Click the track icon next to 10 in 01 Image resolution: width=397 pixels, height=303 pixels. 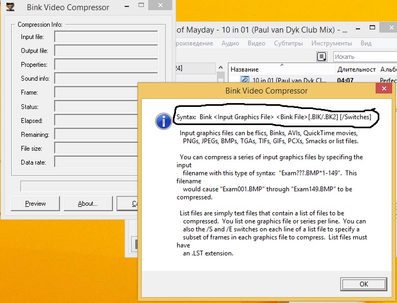click(x=245, y=80)
